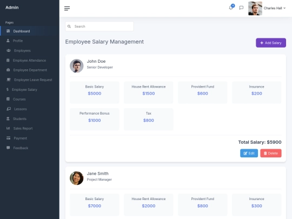
Task: Click the $1000 Performance Bonus value
Action: pyautogui.click(x=95, y=120)
